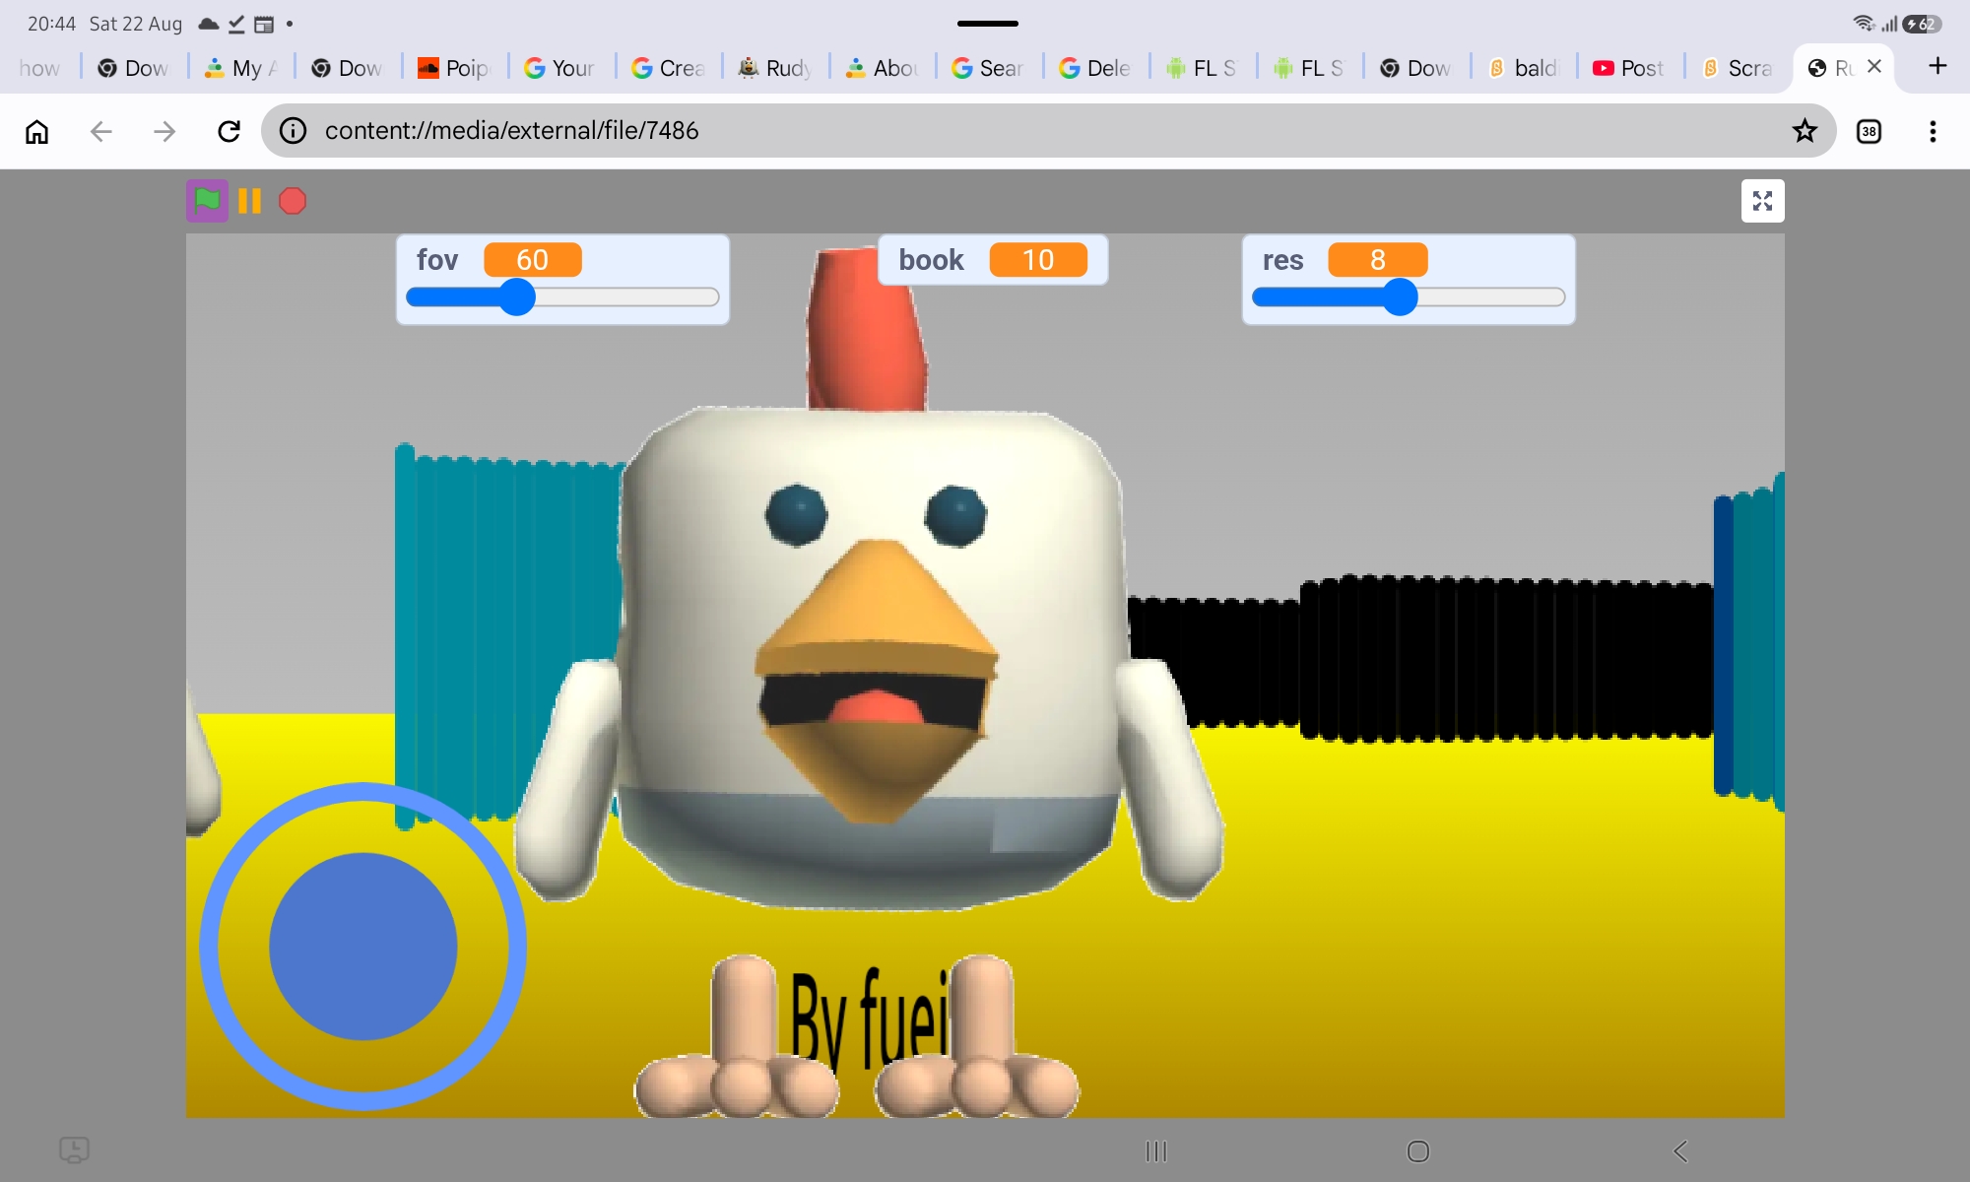Close the active Ru tab
The height and width of the screenshot is (1182, 1970).
tap(1874, 66)
